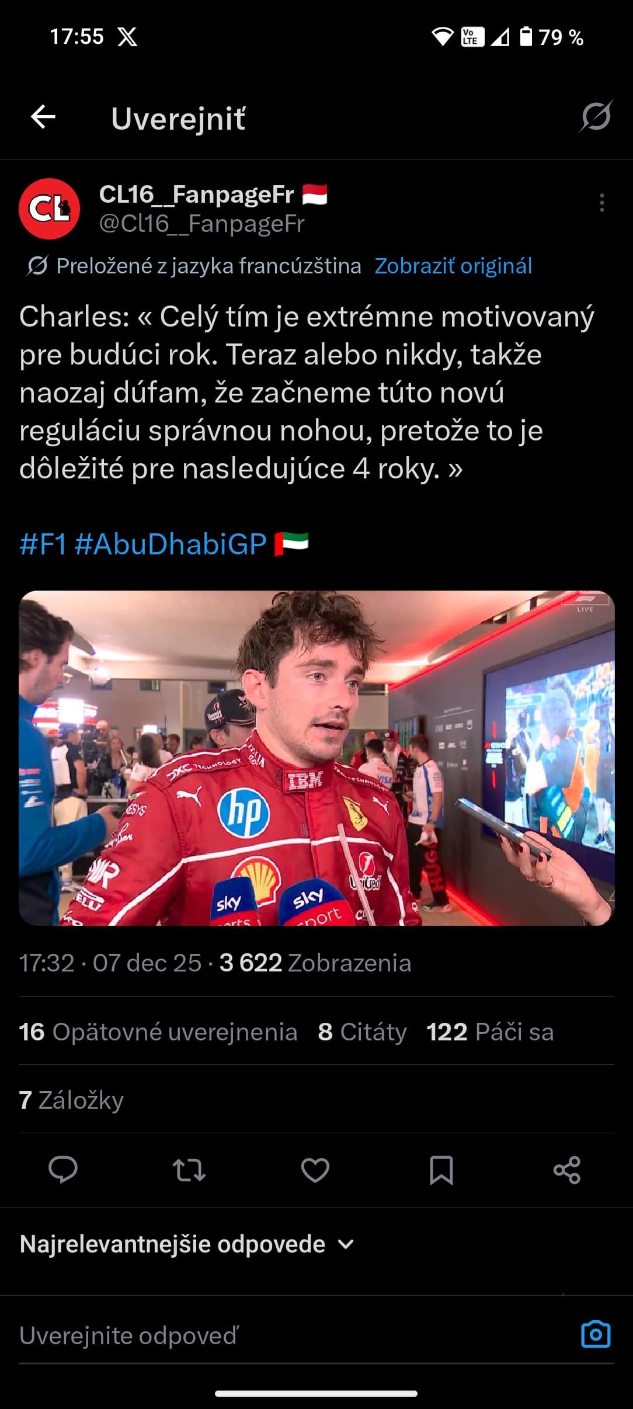Open the CL16 profile avatar
633x1409 pixels.
point(49,209)
